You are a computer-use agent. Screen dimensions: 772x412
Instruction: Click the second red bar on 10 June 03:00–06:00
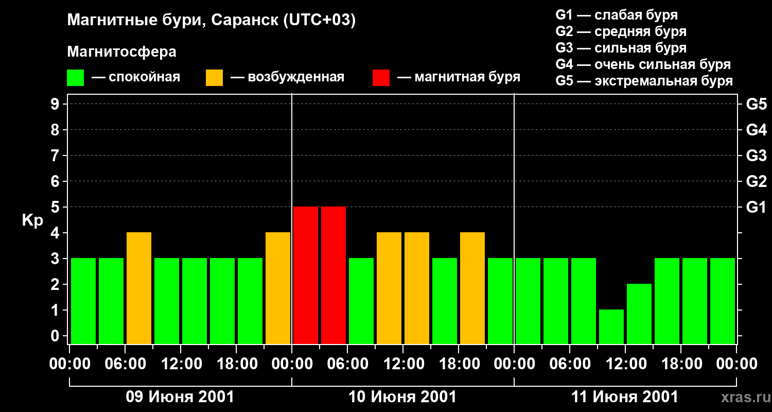point(334,275)
